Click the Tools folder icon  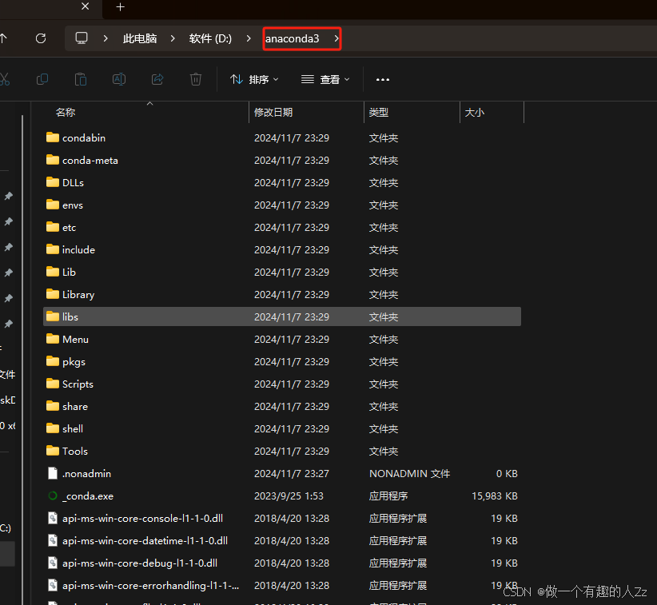tap(53, 451)
